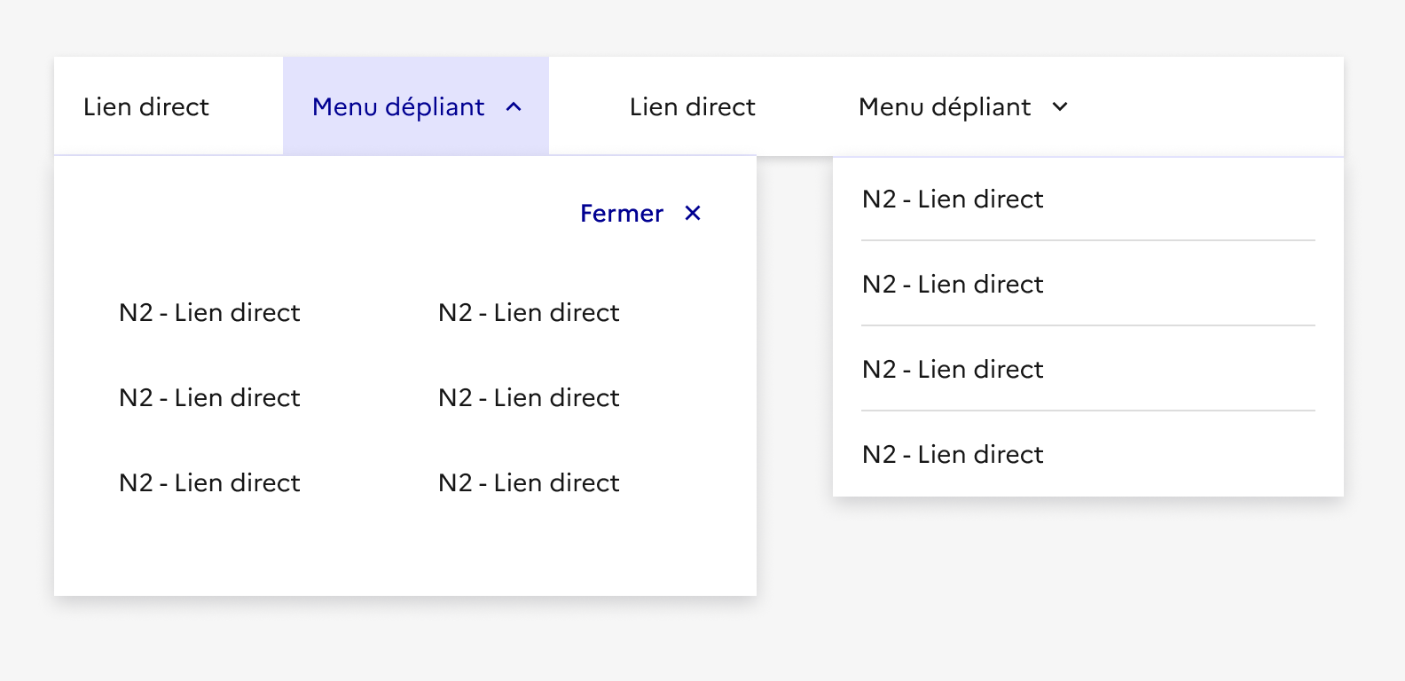Open the second Lien direct in the navigation bar

tap(692, 107)
